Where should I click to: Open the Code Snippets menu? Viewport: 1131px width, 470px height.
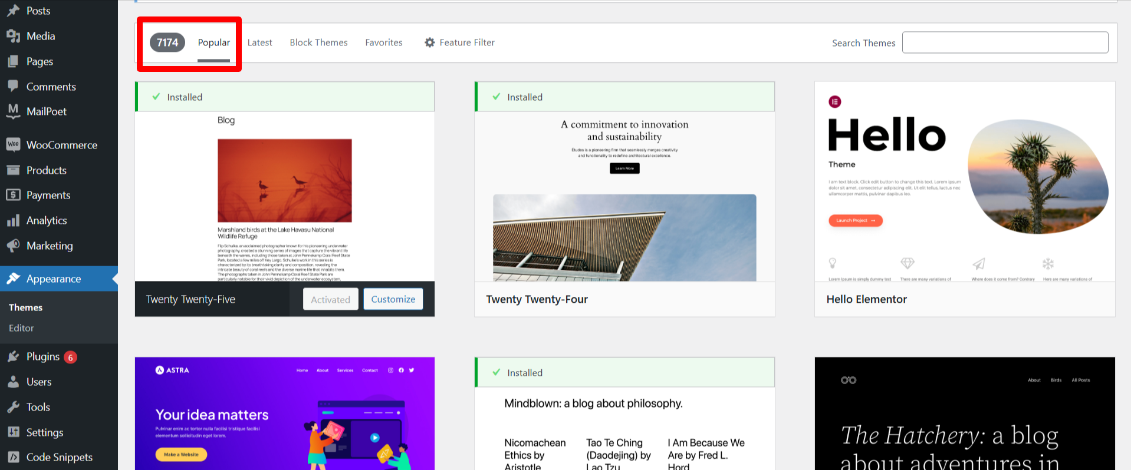(59, 457)
